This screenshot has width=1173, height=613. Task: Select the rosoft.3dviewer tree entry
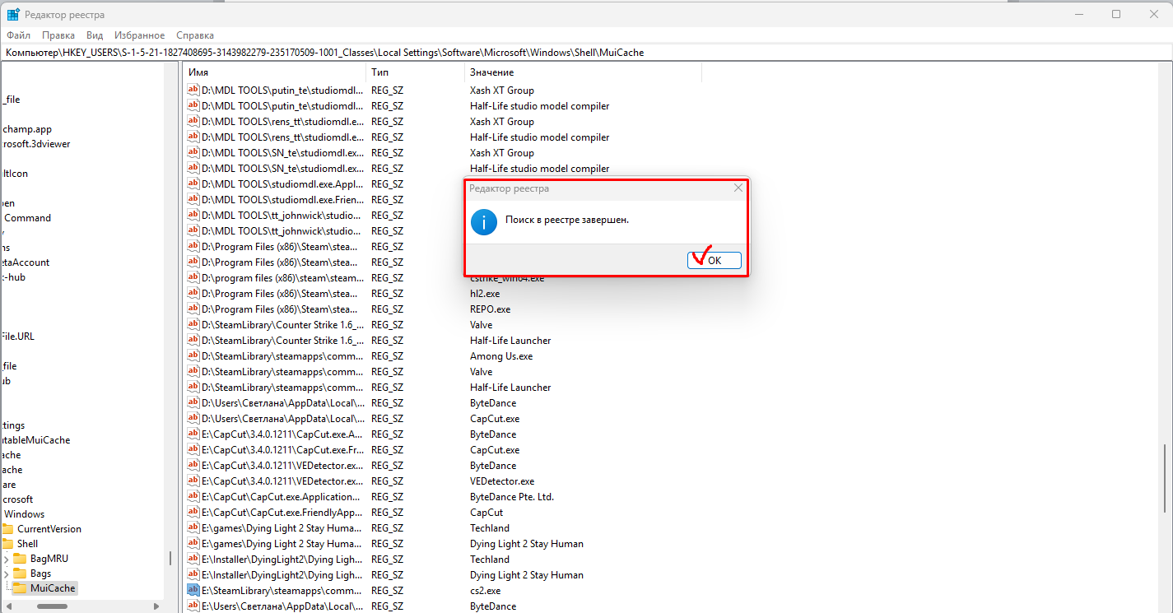[x=35, y=144]
